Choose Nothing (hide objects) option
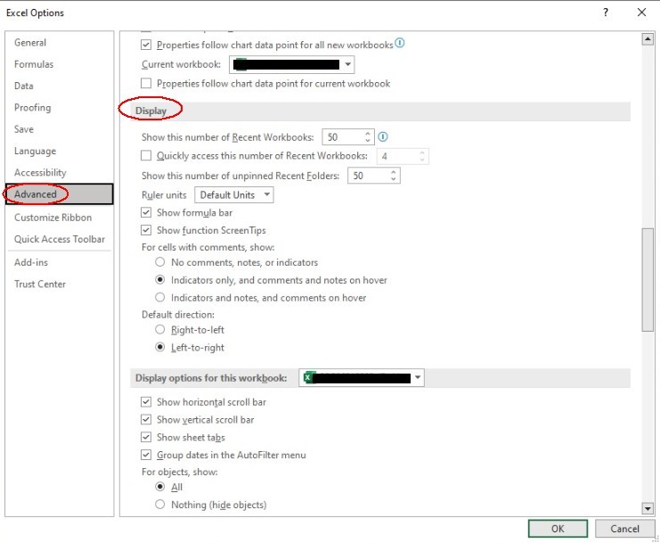 (160, 505)
